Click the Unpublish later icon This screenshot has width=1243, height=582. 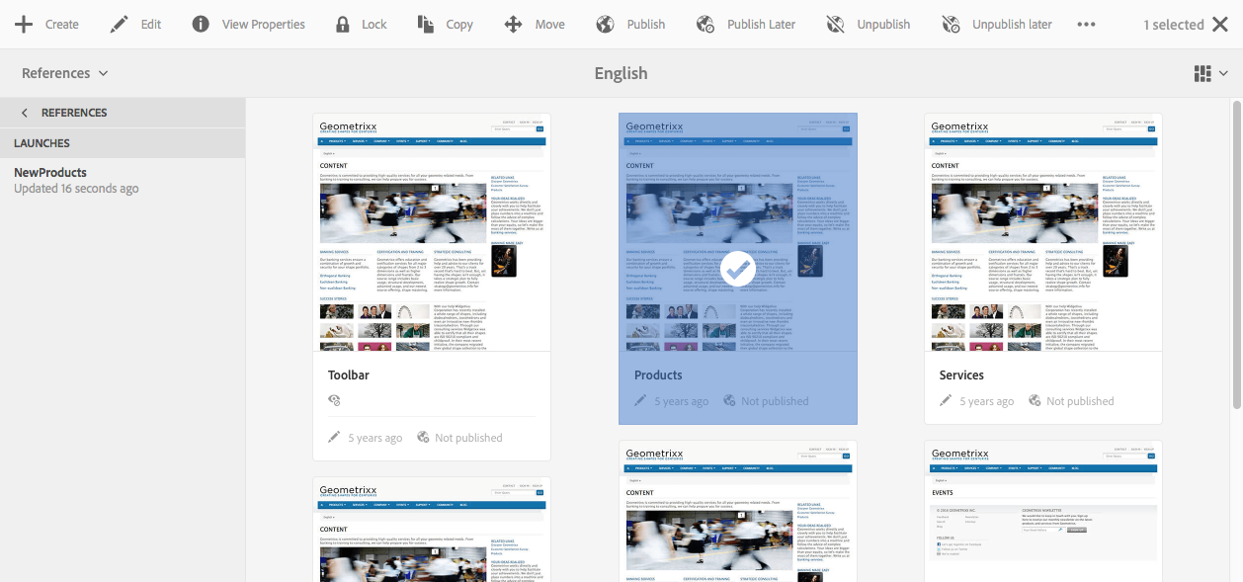coord(951,24)
